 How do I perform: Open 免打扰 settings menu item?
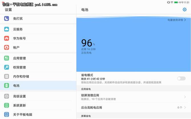pyautogui.click(x=38, y=18)
